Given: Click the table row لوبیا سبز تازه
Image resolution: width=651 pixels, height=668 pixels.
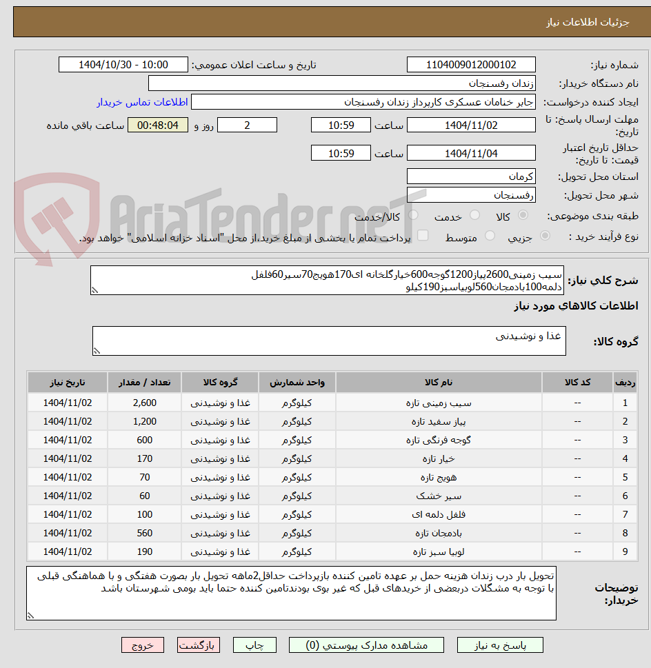Looking at the screenshot, I should point(332,551).
